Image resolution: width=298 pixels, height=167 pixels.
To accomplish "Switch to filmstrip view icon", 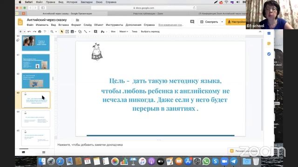I will (23, 152).
